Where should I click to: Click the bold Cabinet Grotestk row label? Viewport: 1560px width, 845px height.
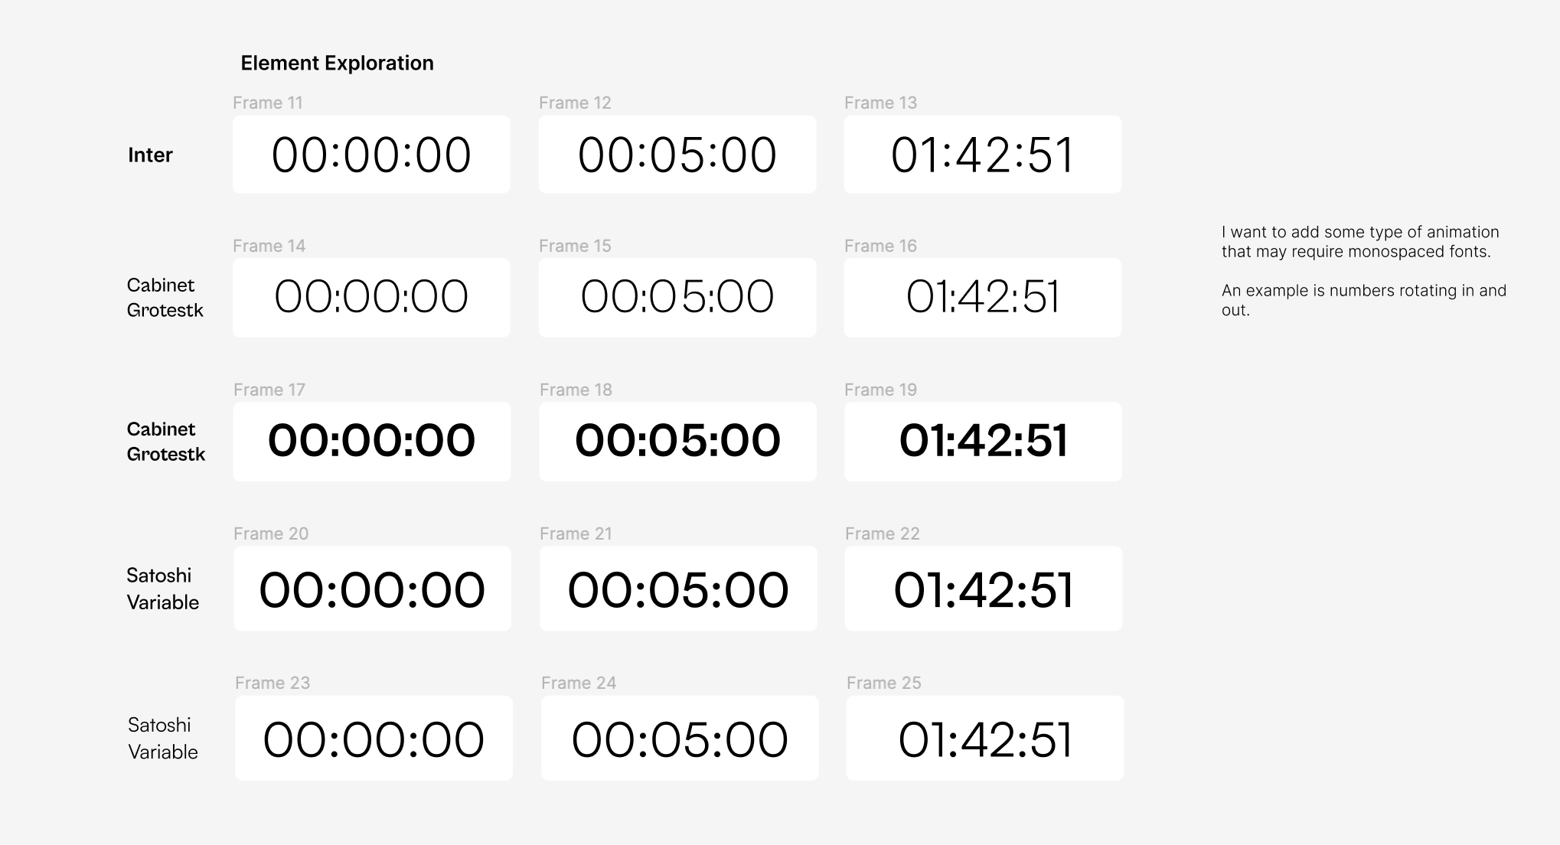(166, 442)
